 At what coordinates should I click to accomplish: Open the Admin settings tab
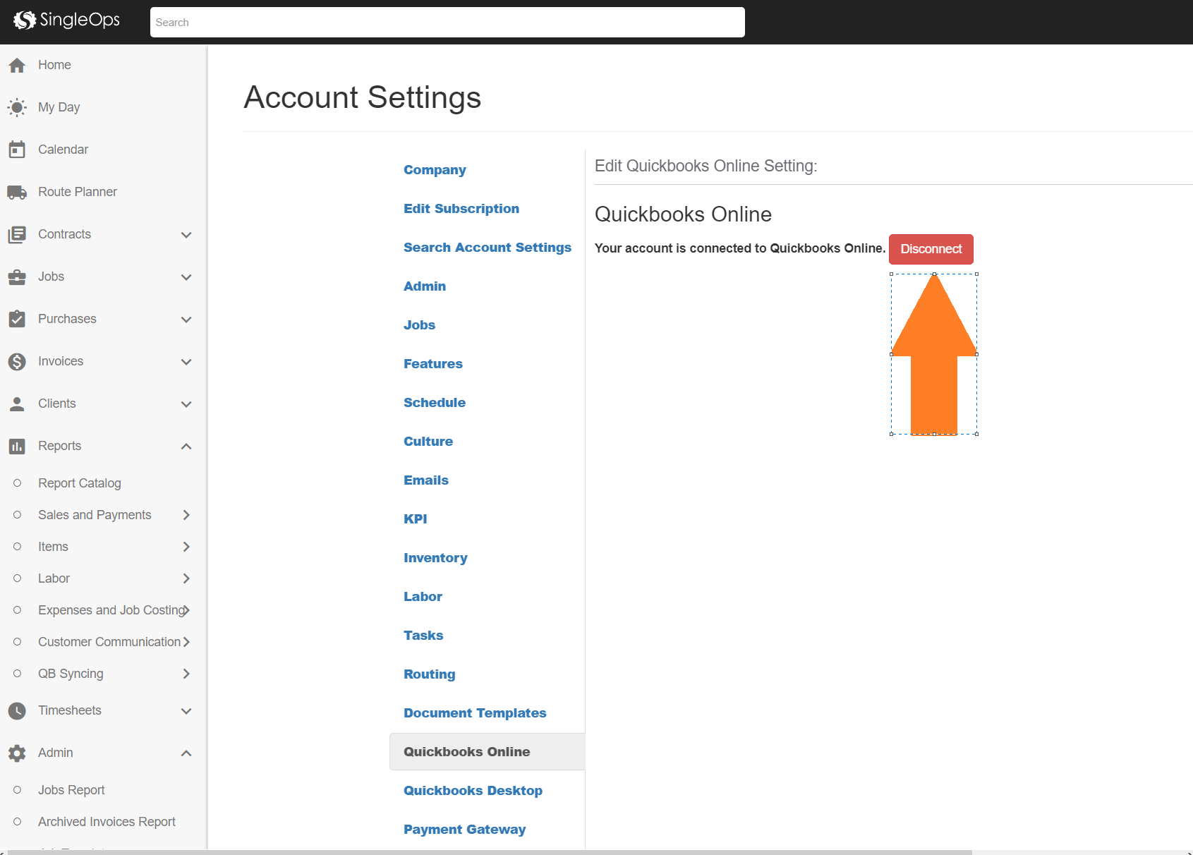pos(425,286)
